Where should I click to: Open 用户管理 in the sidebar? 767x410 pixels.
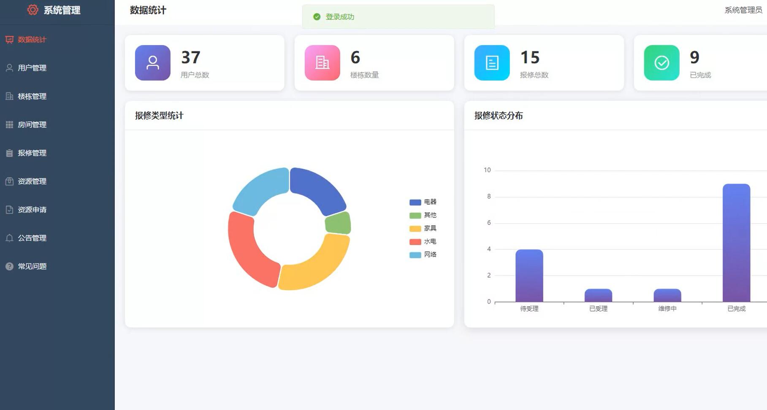pyautogui.click(x=57, y=67)
